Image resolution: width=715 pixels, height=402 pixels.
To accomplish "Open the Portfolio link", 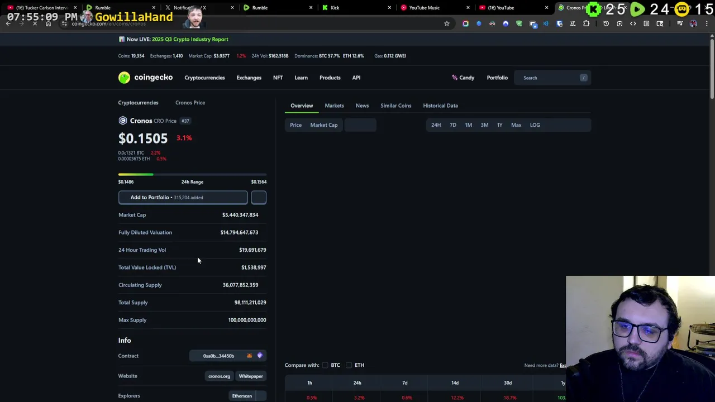I will click(497, 78).
